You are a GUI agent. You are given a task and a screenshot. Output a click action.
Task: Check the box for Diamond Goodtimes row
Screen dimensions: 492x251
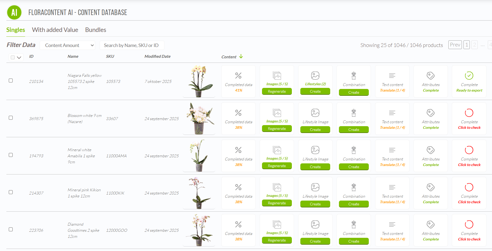[11, 229]
